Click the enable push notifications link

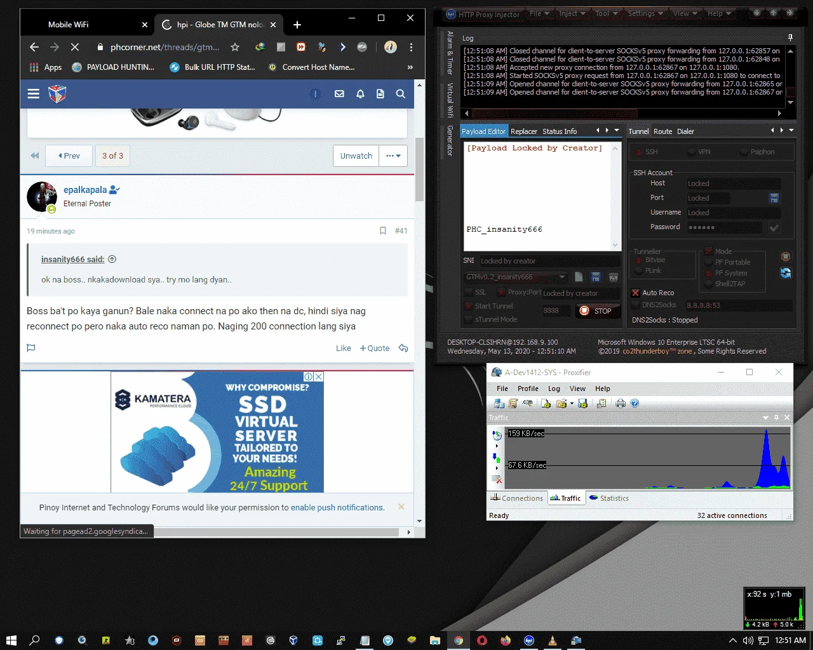pyautogui.click(x=337, y=508)
